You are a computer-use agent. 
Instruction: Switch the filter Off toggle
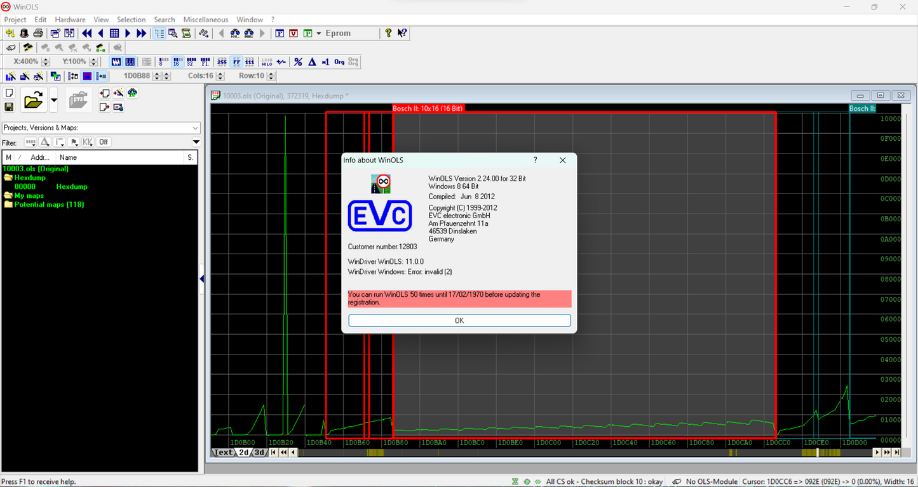click(103, 142)
